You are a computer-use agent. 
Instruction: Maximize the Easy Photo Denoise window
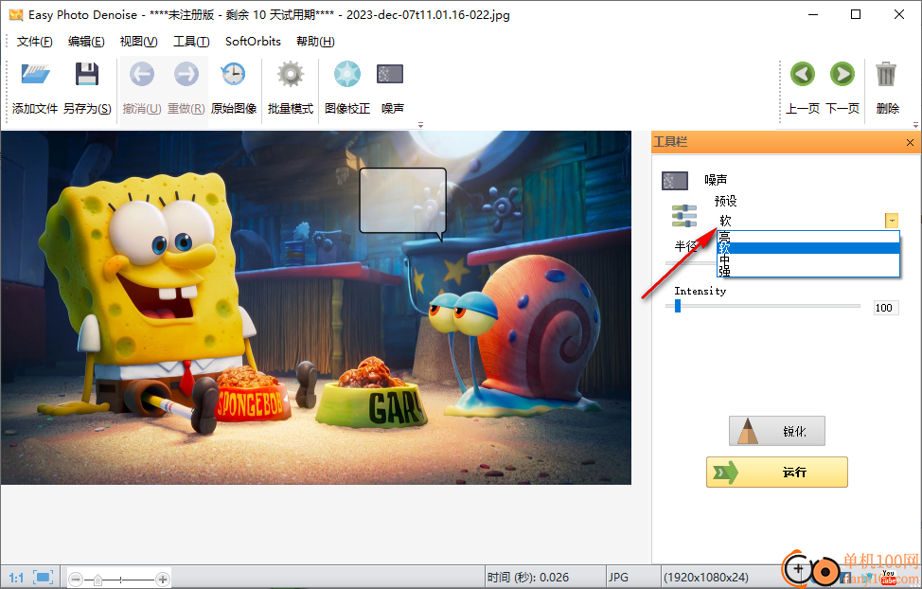click(856, 15)
